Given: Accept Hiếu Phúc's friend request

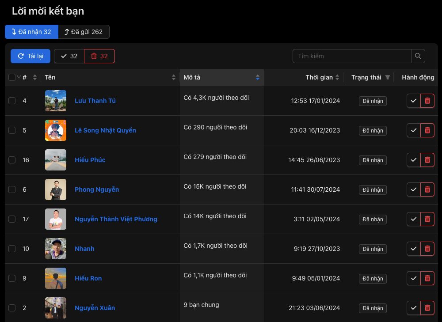Looking at the screenshot, I should click(414, 160).
